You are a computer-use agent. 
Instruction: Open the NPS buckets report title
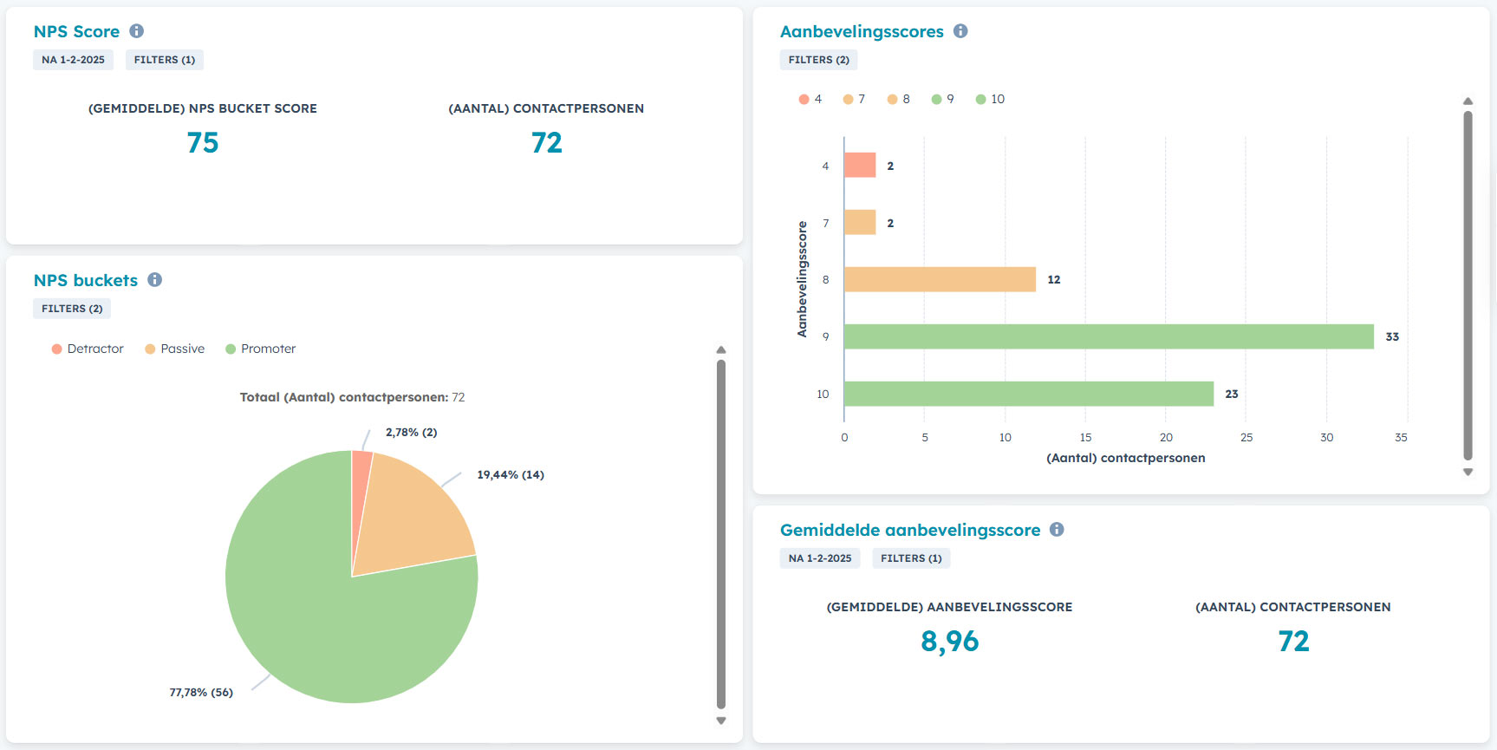(x=86, y=280)
